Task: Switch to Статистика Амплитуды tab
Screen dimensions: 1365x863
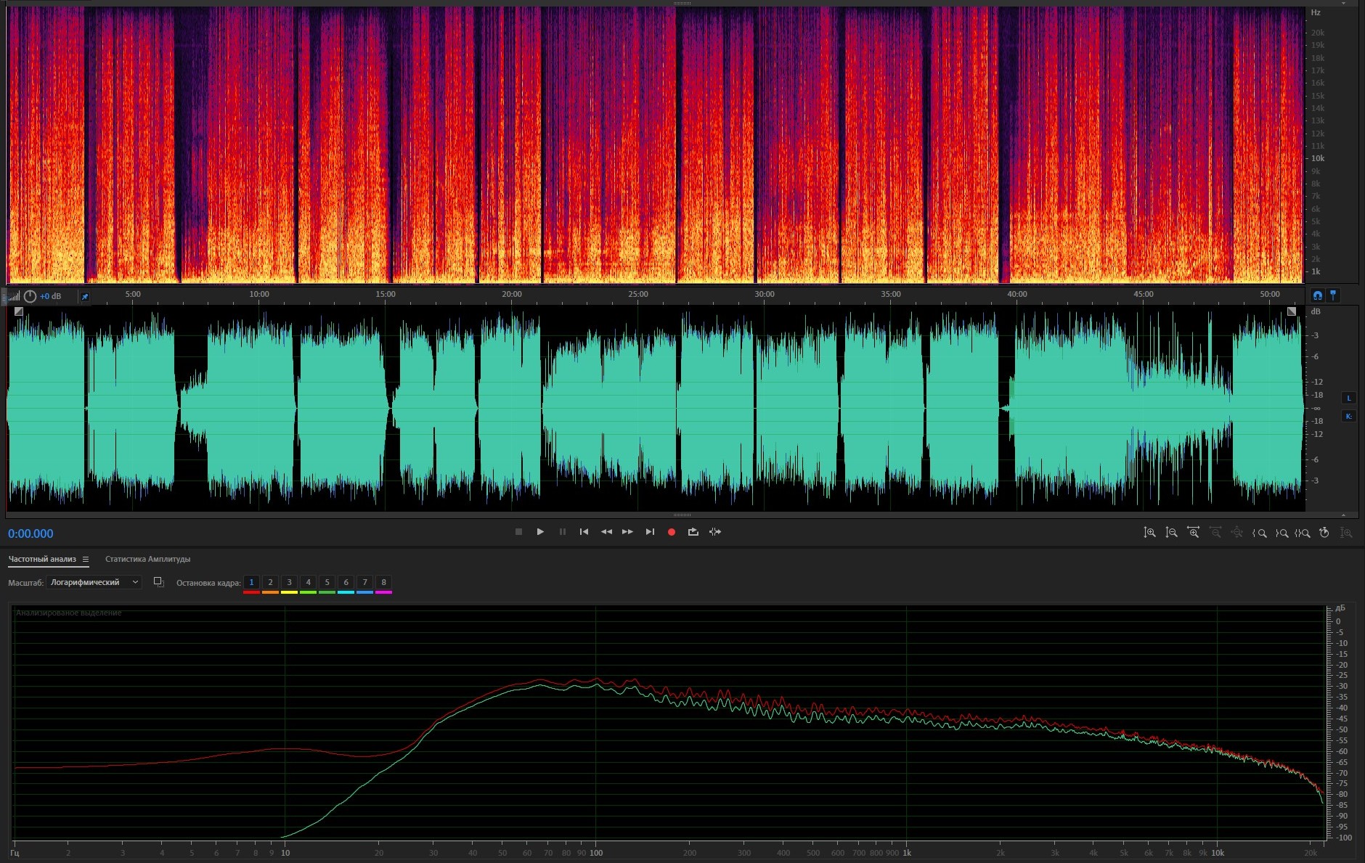Action: (x=148, y=559)
